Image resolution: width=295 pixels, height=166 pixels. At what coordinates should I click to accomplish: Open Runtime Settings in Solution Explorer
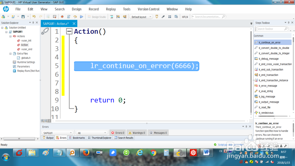[26, 62]
